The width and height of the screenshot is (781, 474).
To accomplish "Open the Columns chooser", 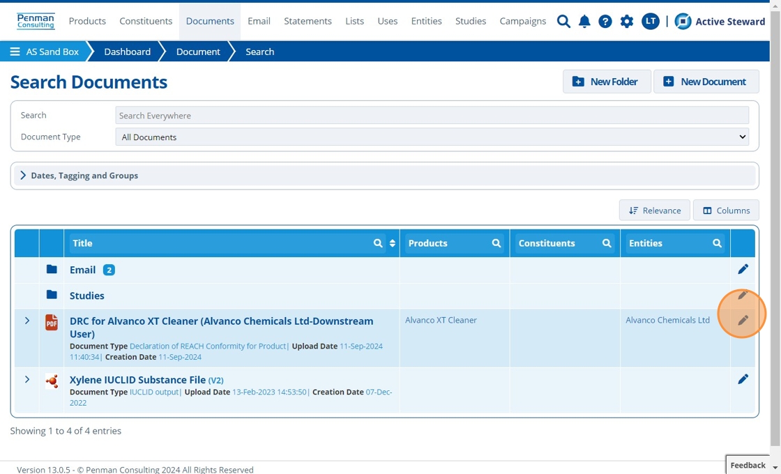I will coord(726,211).
